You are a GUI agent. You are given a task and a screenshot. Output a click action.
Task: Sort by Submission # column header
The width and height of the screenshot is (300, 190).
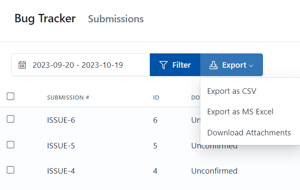[x=68, y=98]
